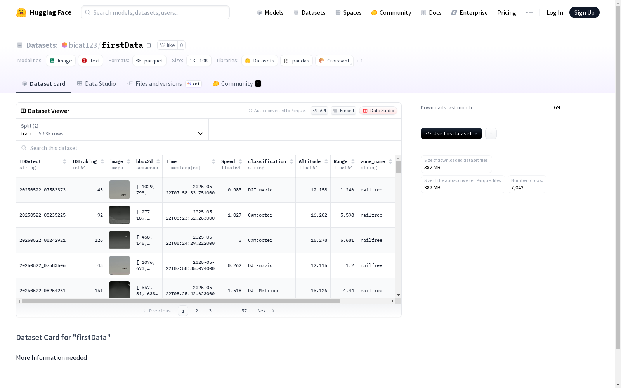Sort by Time column
The height and width of the screenshot is (388, 621).
click(x=213, y=161)
